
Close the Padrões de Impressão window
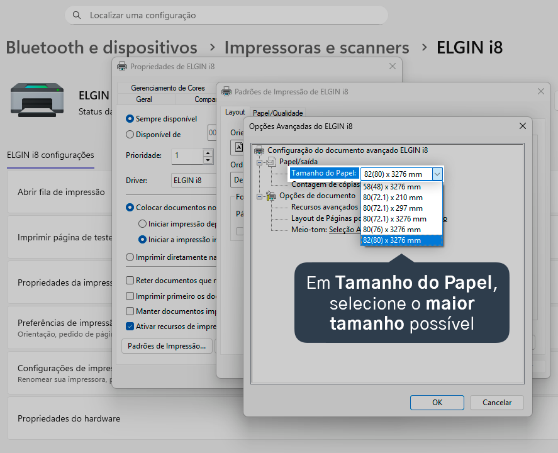tap(541, 91)
